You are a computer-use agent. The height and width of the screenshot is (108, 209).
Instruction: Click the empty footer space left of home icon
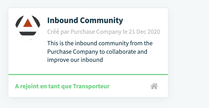130,86
